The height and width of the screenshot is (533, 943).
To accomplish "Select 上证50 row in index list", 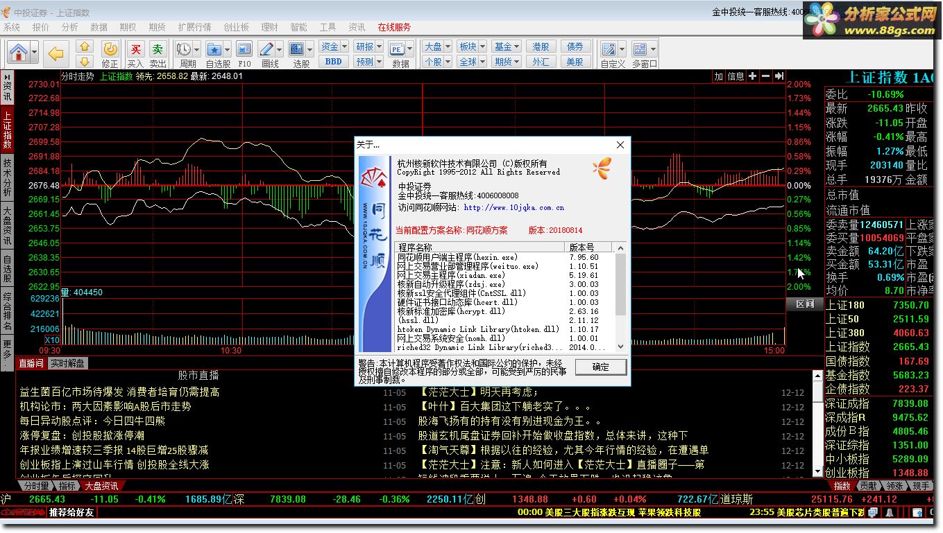I will 877,319.
